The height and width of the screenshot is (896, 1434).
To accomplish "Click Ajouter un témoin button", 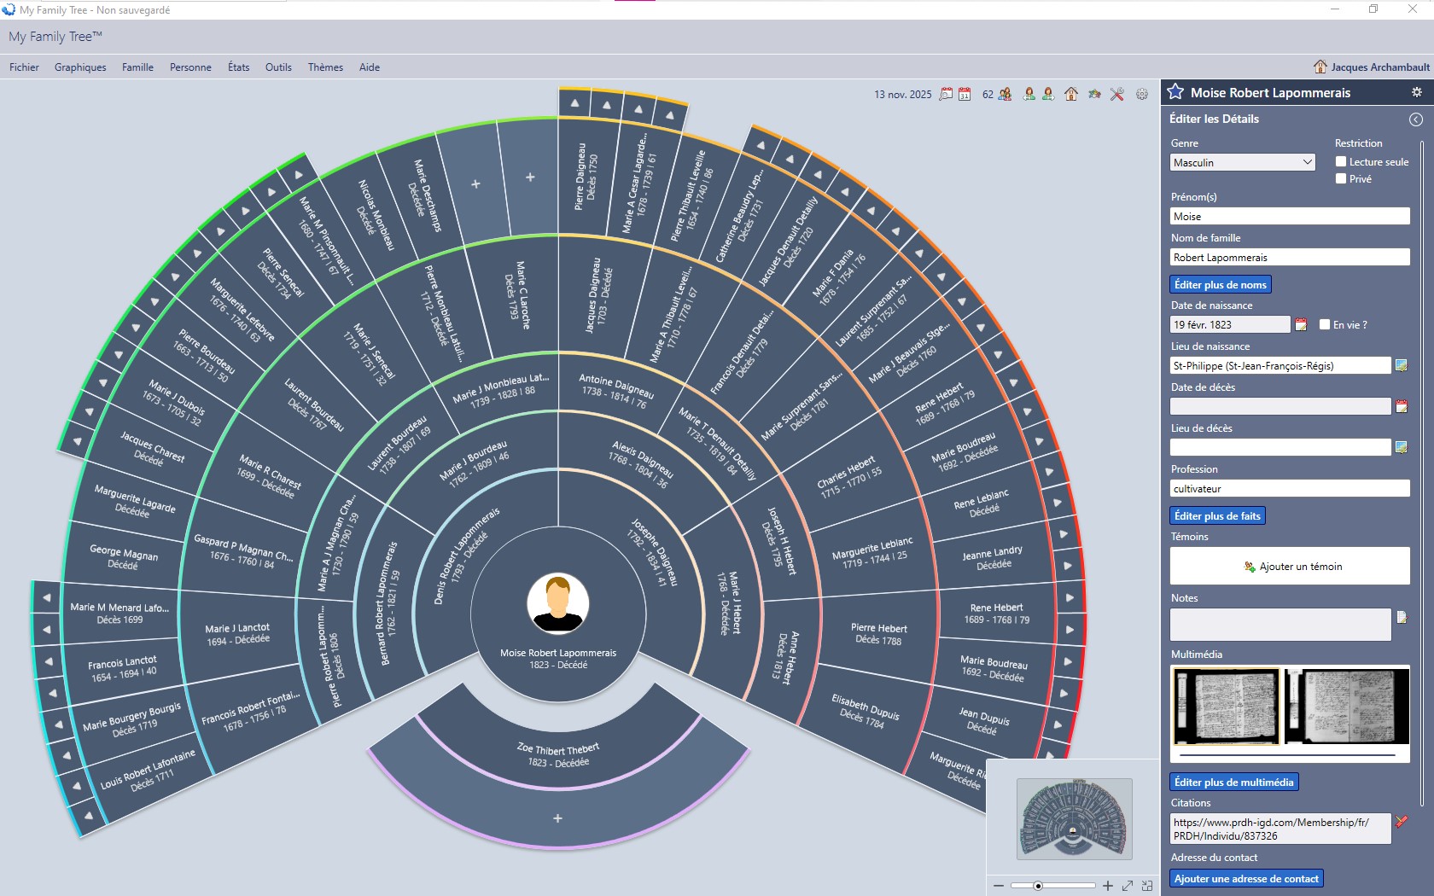I will point(1290,566).
